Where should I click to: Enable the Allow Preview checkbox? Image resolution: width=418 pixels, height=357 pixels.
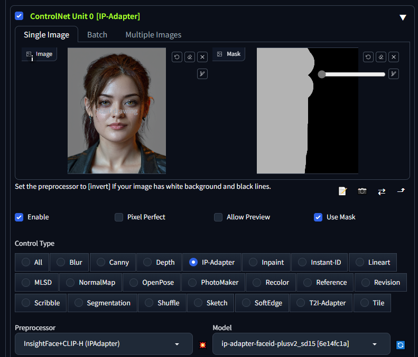tap(218, 217)
